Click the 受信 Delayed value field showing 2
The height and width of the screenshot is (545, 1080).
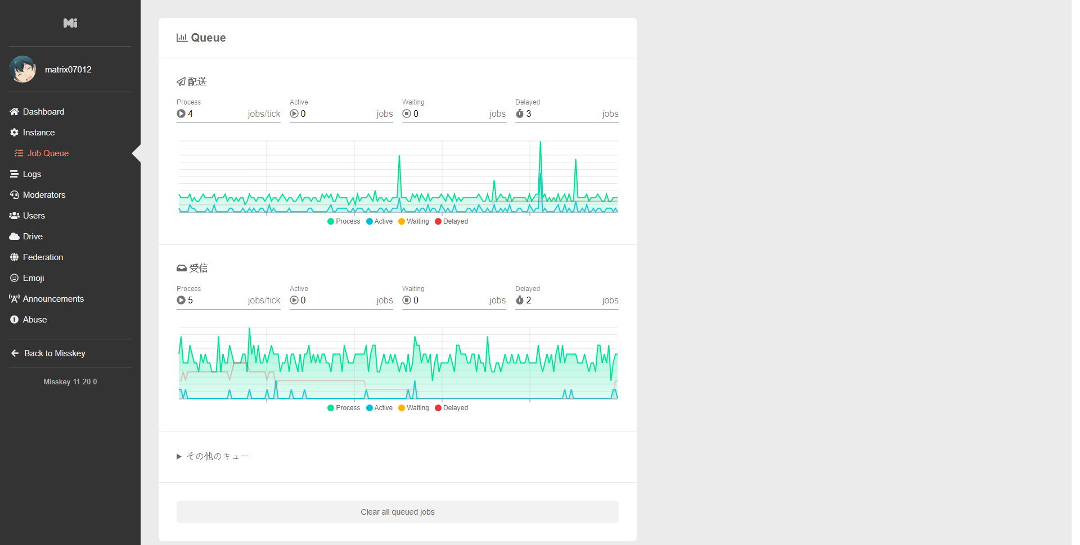pos(567,301)
